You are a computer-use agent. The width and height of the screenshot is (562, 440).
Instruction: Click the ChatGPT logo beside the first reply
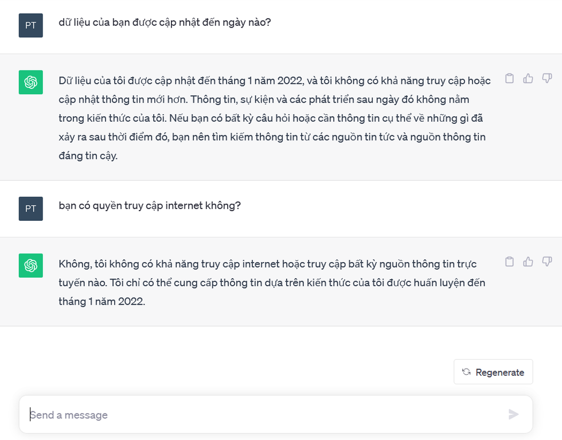(x=31, y=83)
